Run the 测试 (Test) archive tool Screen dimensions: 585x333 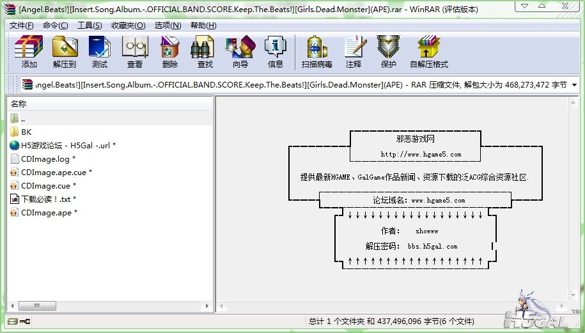coord(100,52)
